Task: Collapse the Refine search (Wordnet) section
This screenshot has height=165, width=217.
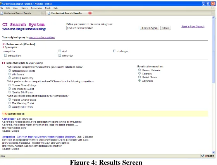Action: click(4, 44)
